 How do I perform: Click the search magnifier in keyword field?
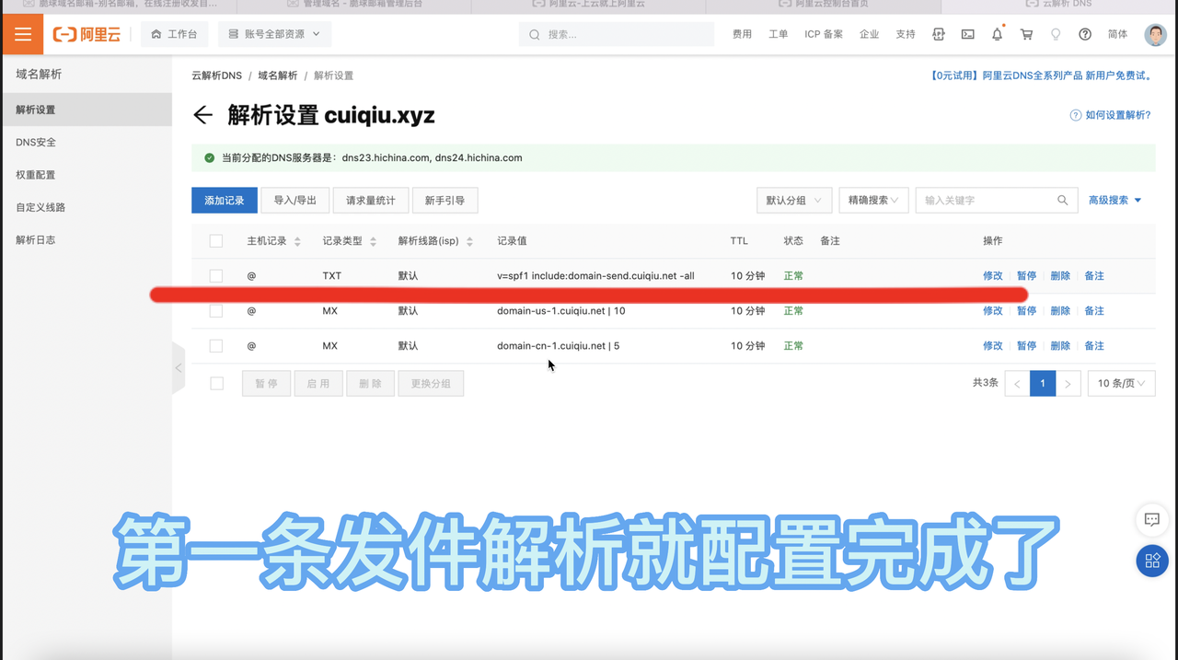pyautogui.click(x=1062, y=200)
